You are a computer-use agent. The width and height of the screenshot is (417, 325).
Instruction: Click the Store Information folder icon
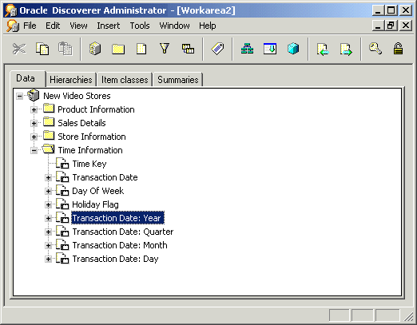pos(49,136)
